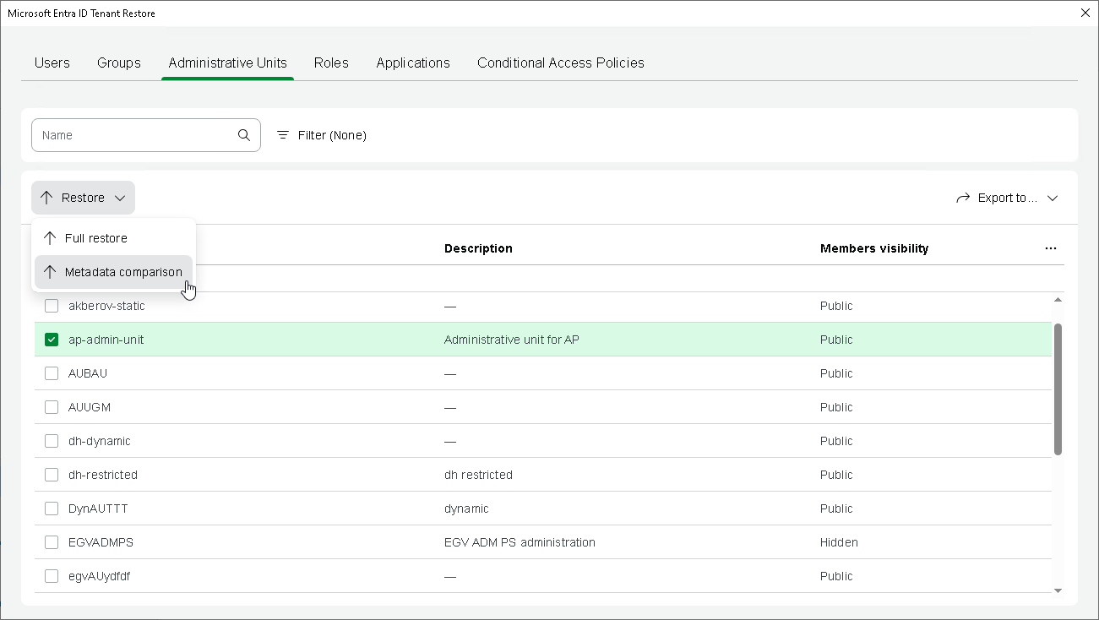
Task: Click the search magnifier icon
Action: tap(244, 135)
